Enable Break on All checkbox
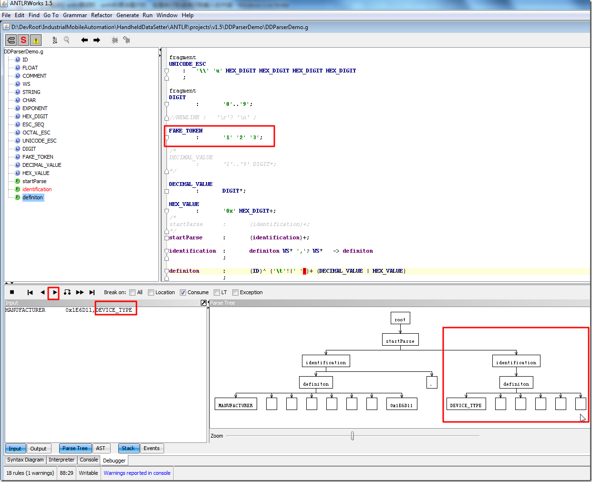Viewport: 592px width, 482px height. 133,292
